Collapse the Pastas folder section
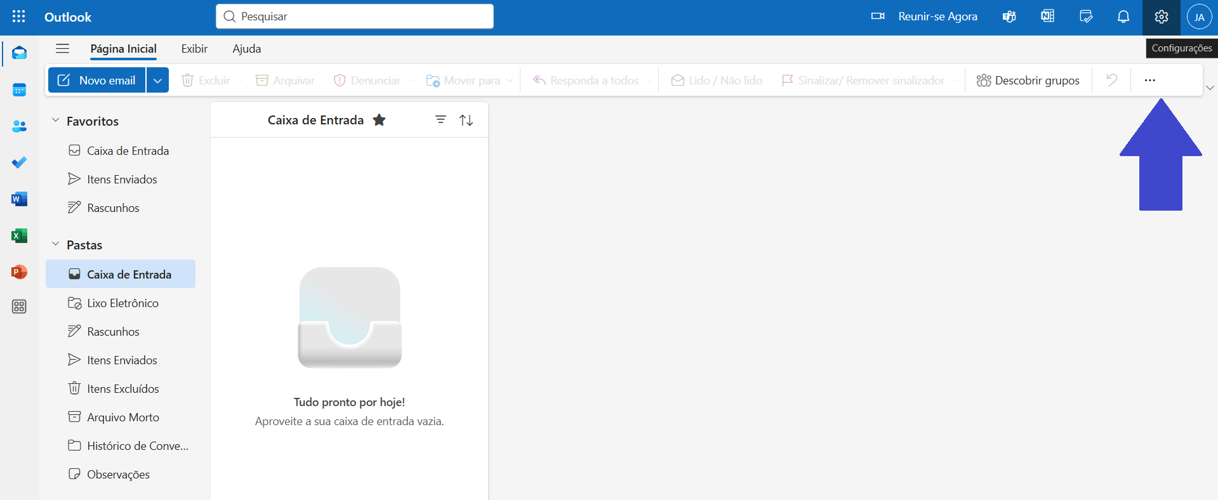This screenshot has width=1218, height=500. tap(56, 244)
